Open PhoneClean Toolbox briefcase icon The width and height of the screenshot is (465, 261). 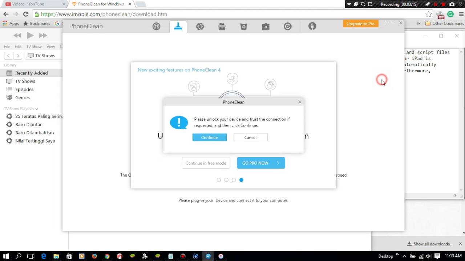(x=266, y=26)
